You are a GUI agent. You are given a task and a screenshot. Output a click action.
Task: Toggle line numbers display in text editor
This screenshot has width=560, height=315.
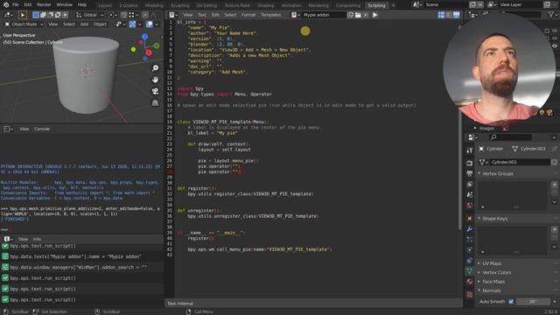441,15
